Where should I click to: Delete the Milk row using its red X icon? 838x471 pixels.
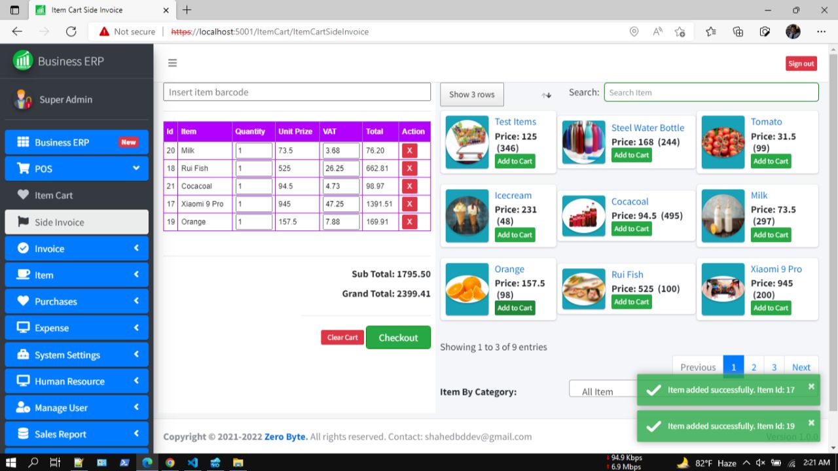tap(409, 150)
